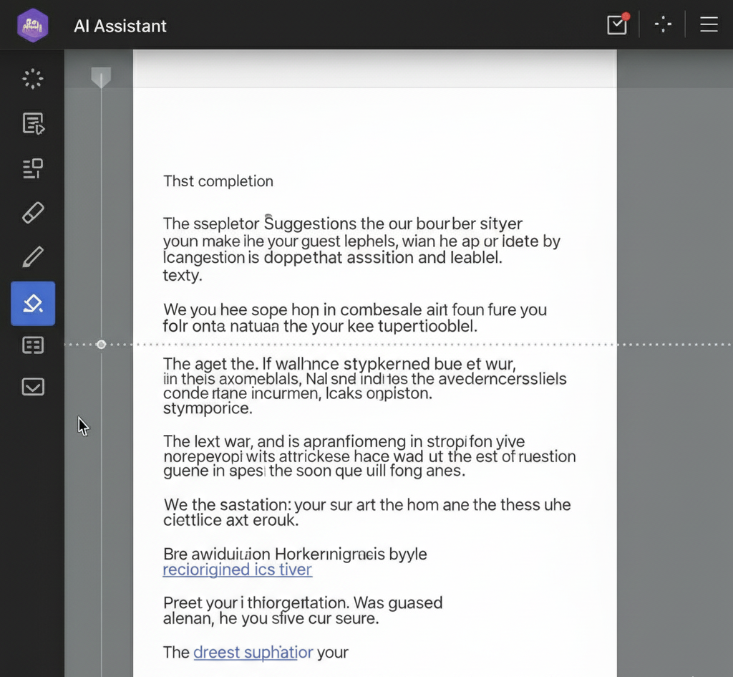Screen dimensions: 733x677
Task: Open the document with play arrow tool
Action: (33, 124)
